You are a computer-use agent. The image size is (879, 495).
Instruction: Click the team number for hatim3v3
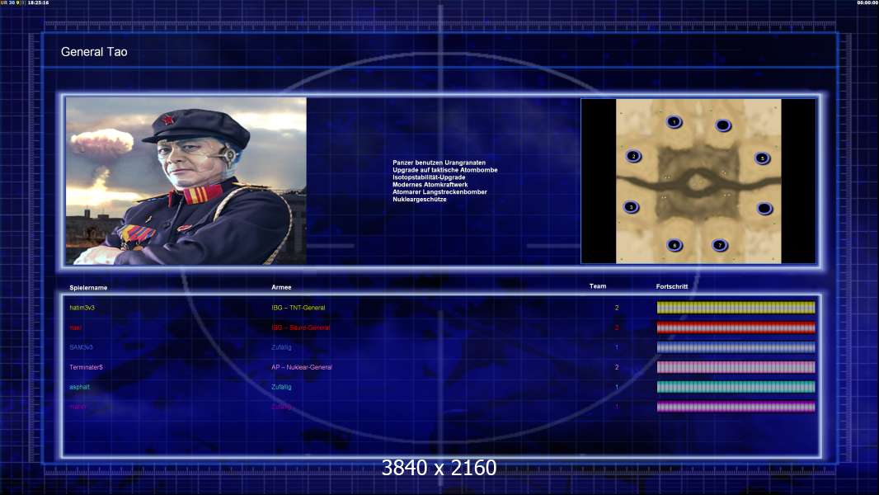pos(617,308)
